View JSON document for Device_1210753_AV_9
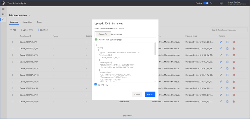The height and width of the screenshot is (119, 250). pos(227,42)
